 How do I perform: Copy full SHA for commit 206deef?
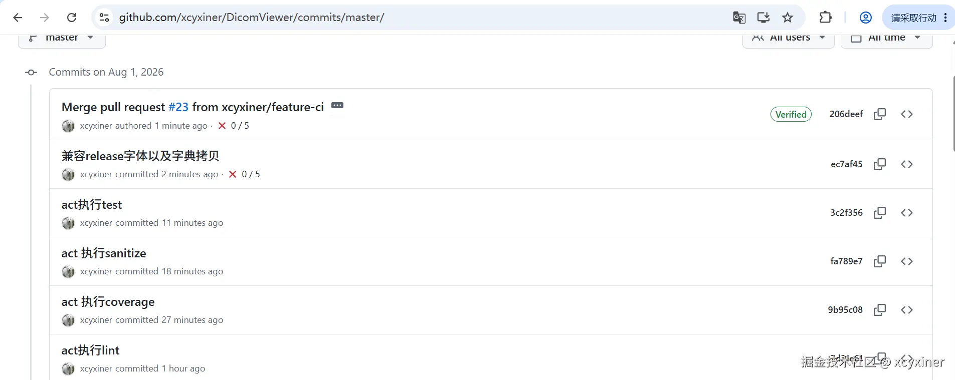coord(879,114)
